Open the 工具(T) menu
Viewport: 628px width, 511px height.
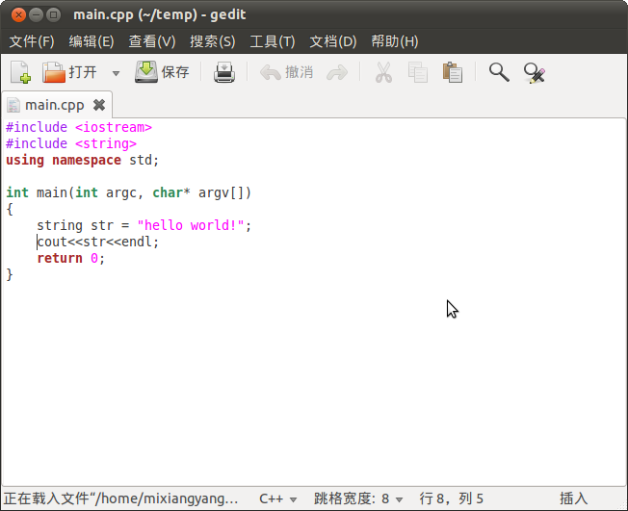[273, 41]
